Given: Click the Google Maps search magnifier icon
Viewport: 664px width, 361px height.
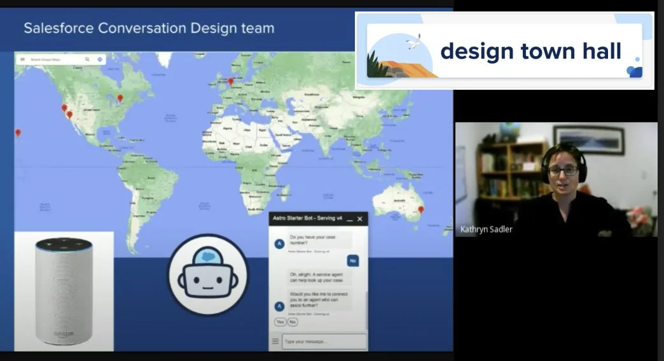Looking at the screenshot, I should click(x=87, y=59).
